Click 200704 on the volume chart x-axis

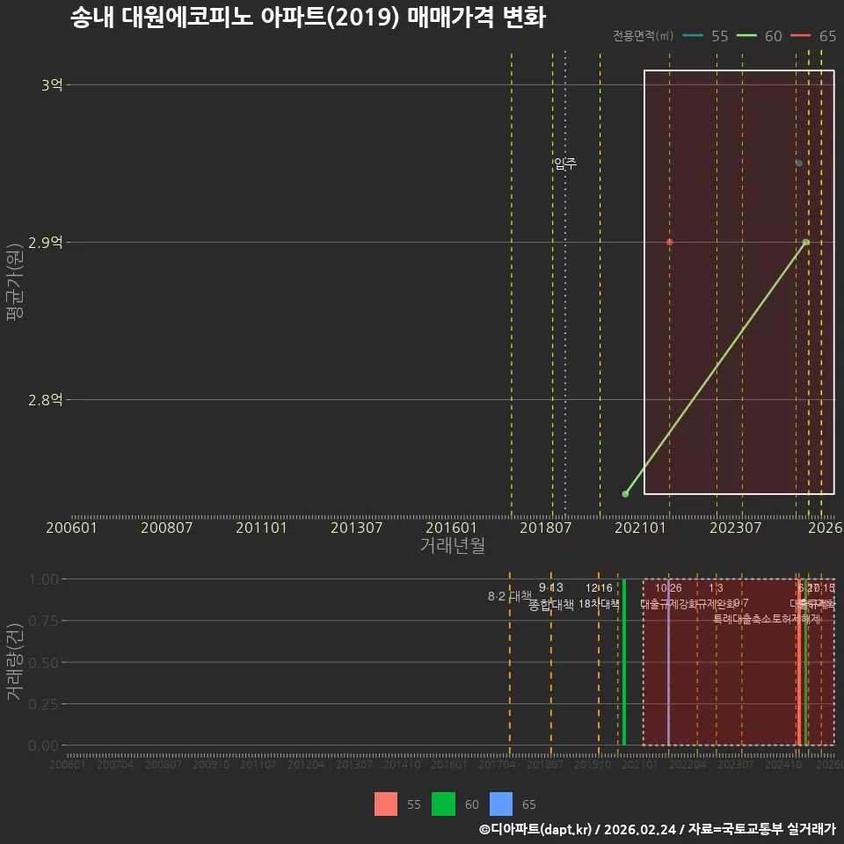[x=115, y=764]
